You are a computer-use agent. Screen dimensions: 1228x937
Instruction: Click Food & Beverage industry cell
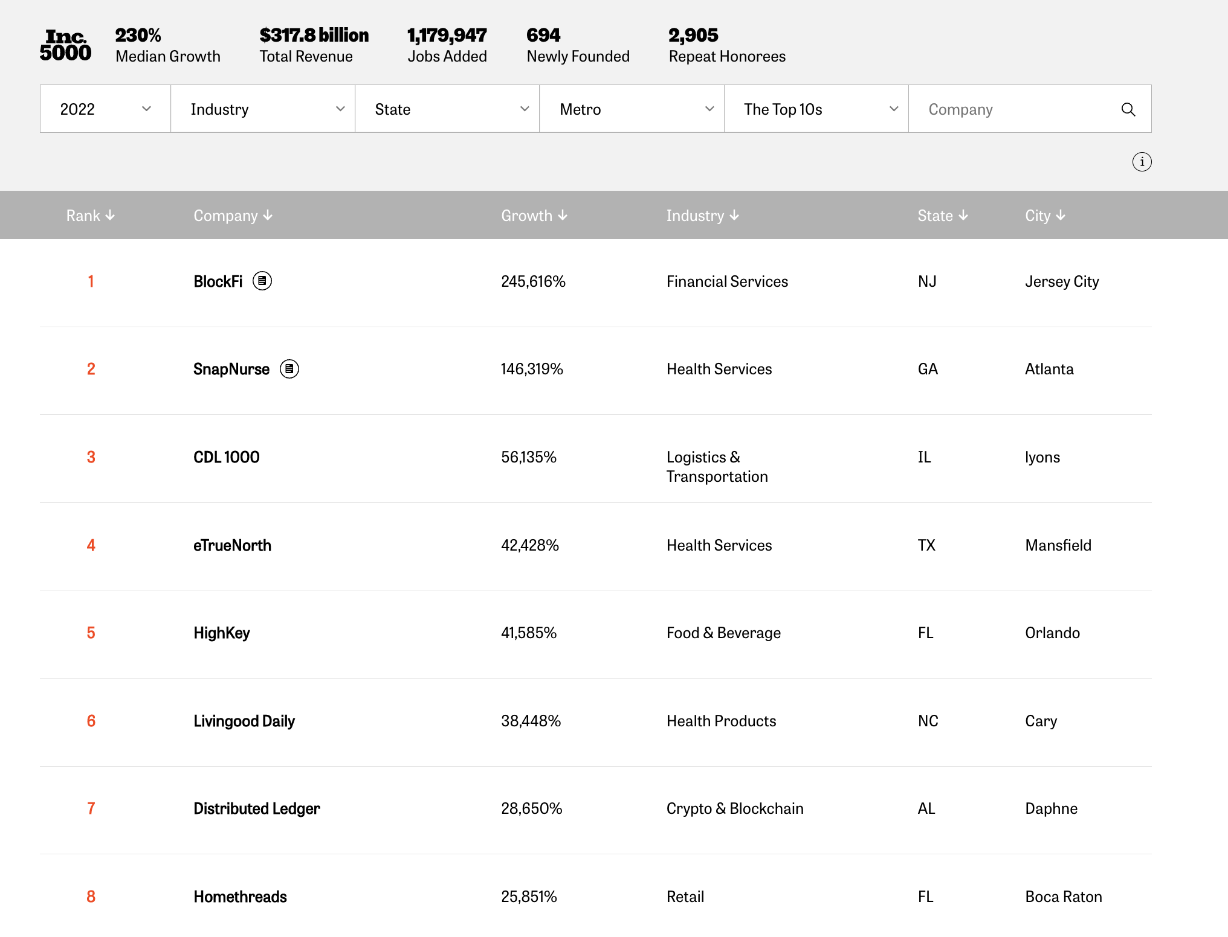click(x=724, y=633)
